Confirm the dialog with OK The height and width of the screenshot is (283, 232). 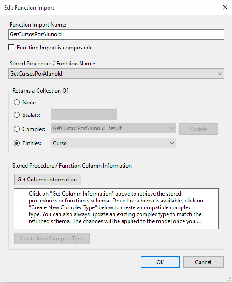point(160,262)
